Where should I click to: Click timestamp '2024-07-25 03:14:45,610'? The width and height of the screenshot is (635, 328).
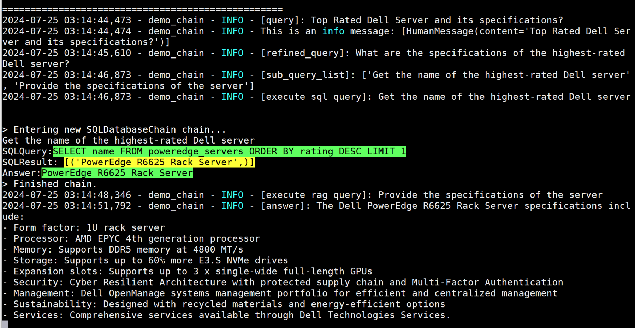pyautogui.click(x=67, y=53)
